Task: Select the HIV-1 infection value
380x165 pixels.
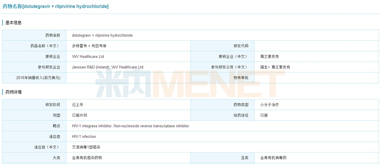Action: pyautogui.click(x=84, y=137)
